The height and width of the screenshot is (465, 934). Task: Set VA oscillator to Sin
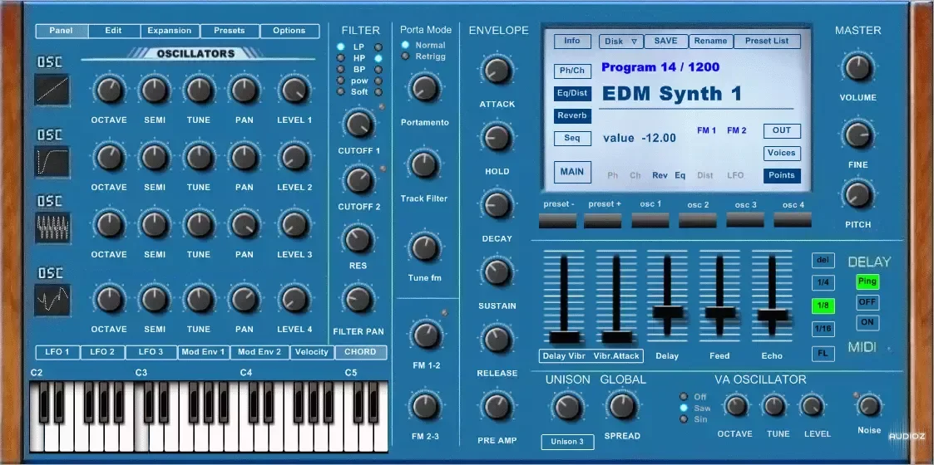point(683,419)
